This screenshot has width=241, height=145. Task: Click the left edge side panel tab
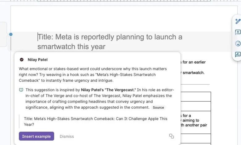coord(3,34)
